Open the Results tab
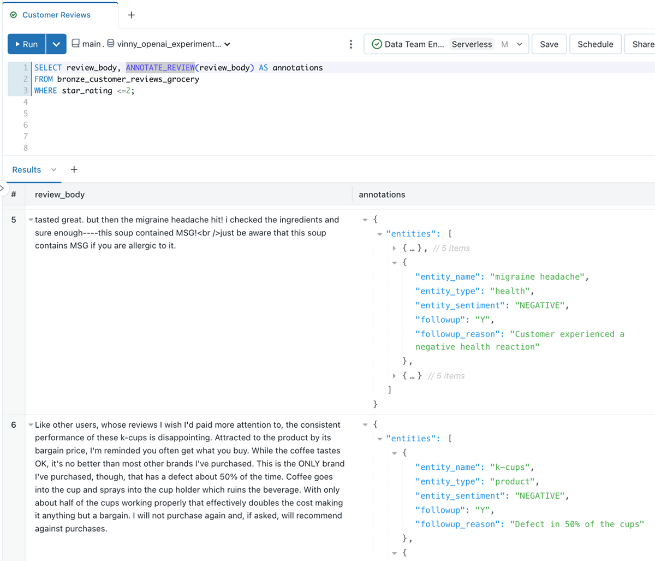Viewport: 655px width, 561px height. tap(27, 170)
